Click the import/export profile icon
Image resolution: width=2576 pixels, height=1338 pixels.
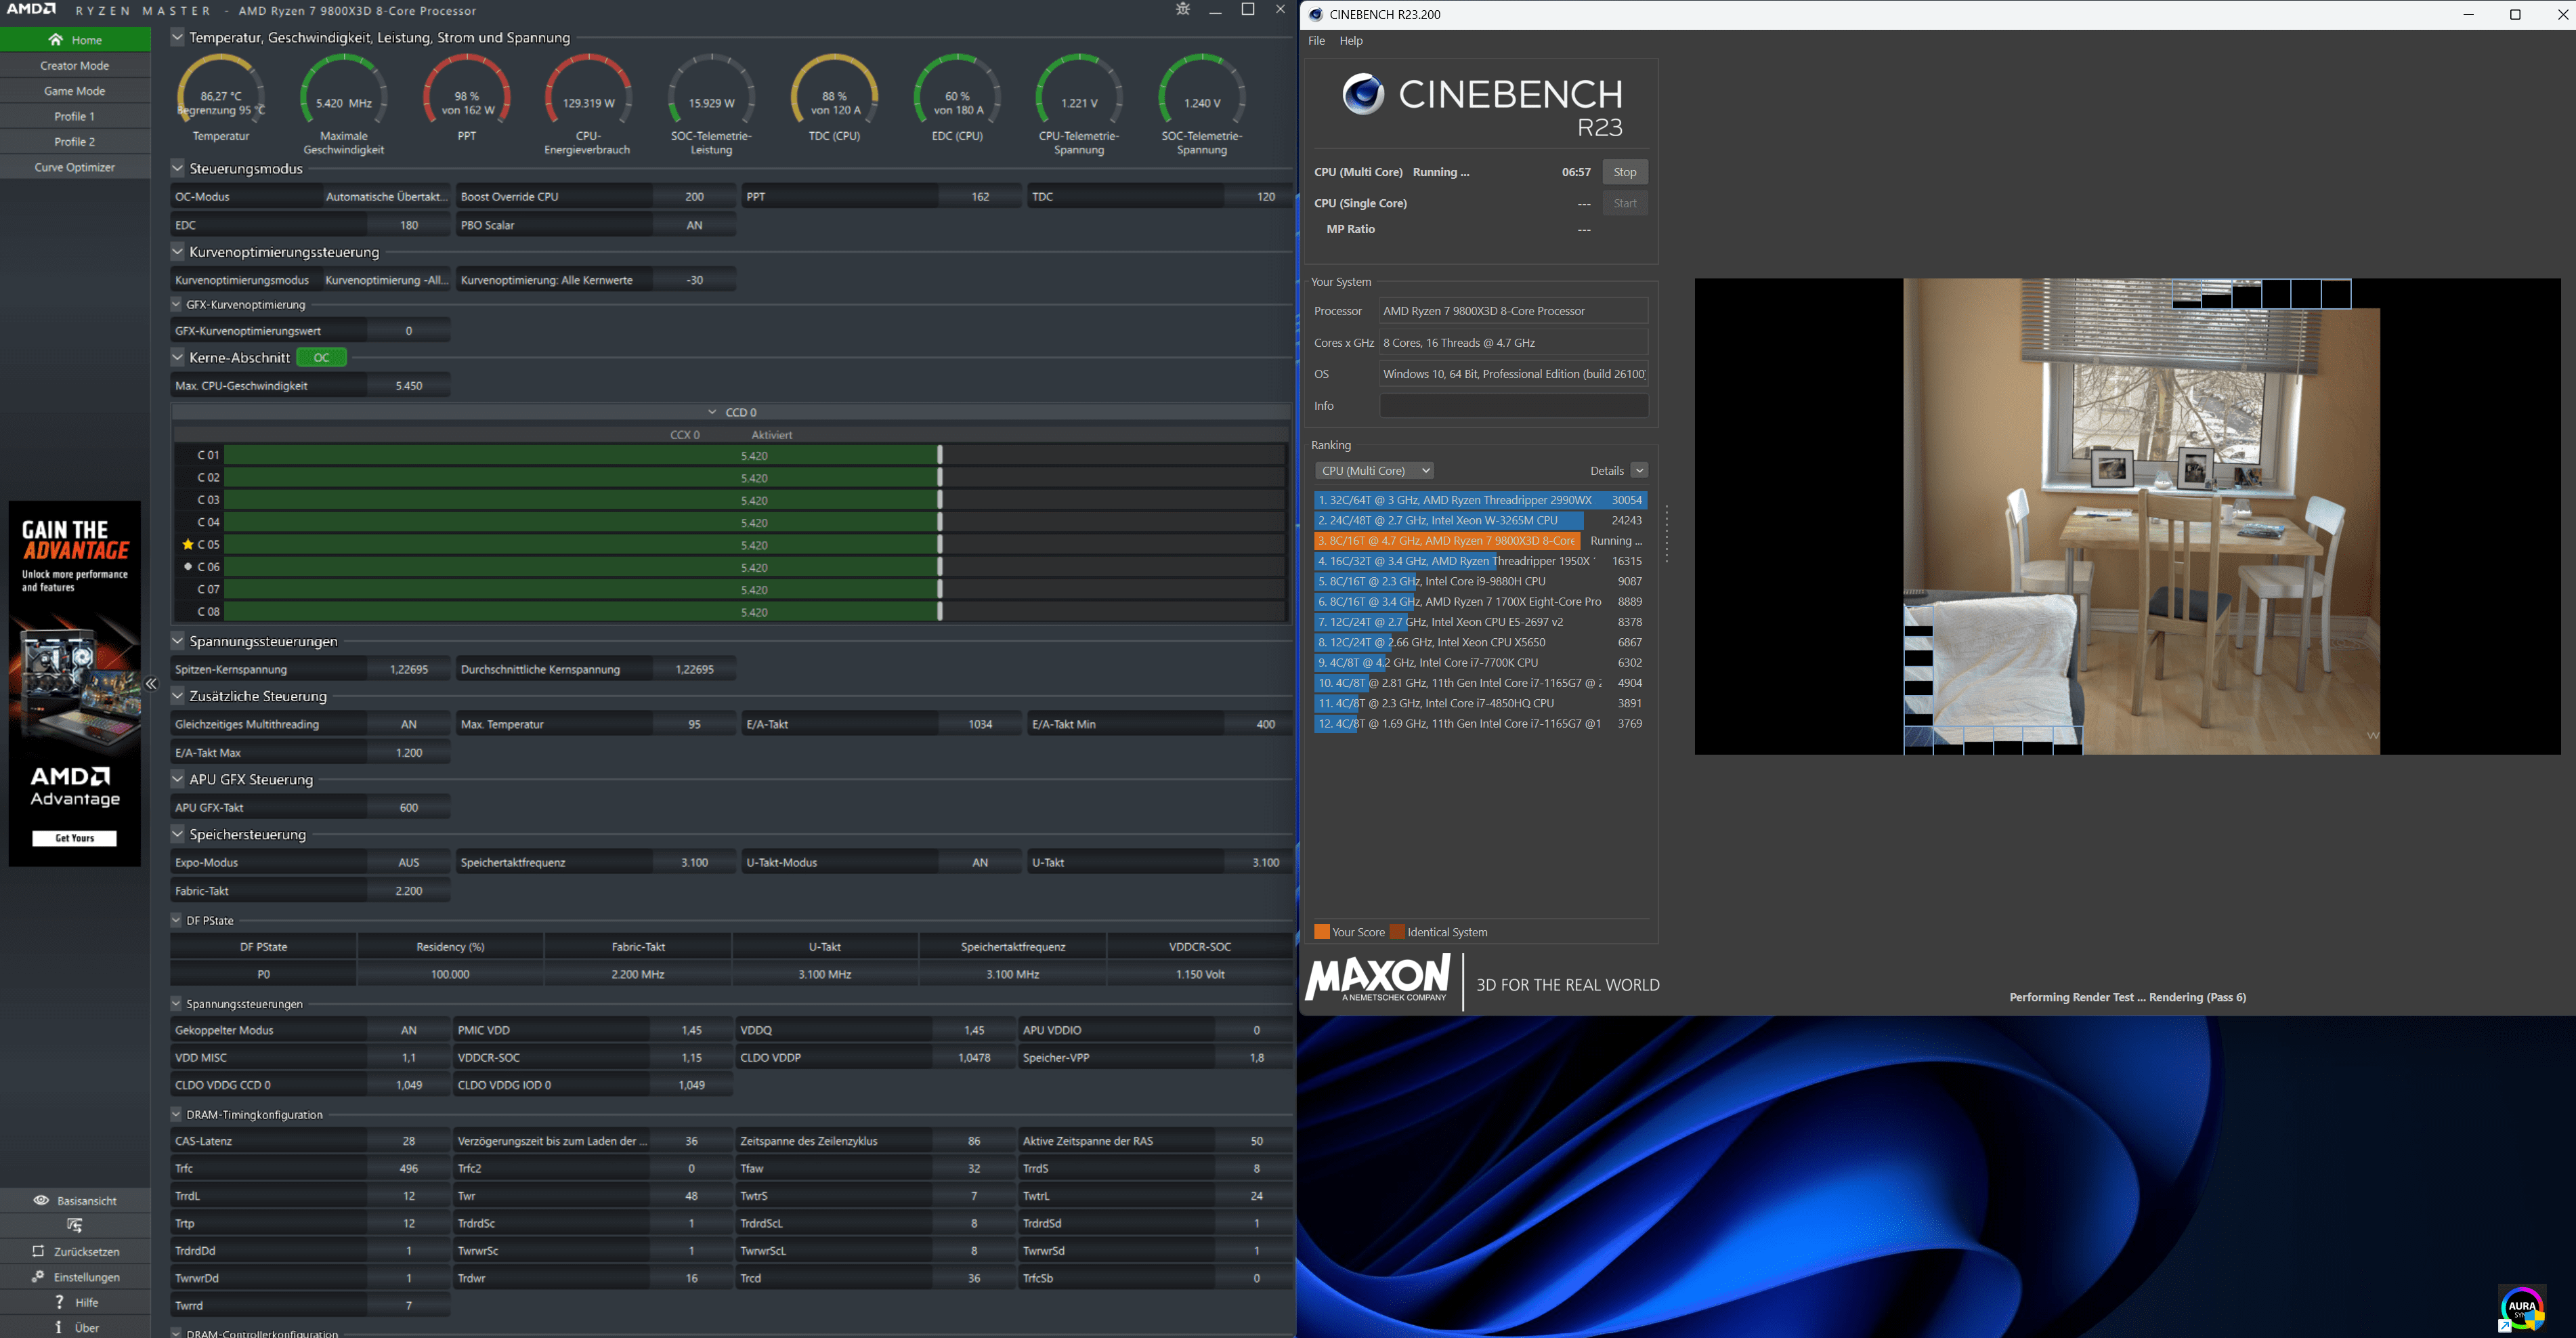[x=75, y=1225]
